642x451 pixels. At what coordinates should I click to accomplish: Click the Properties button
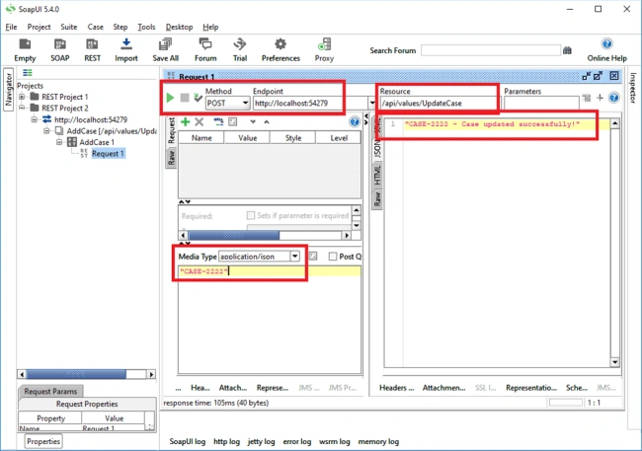[x=43, y=441]
